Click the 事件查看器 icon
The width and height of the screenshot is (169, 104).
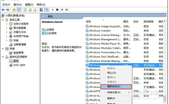pyautogui.click(x=11, y=28)
